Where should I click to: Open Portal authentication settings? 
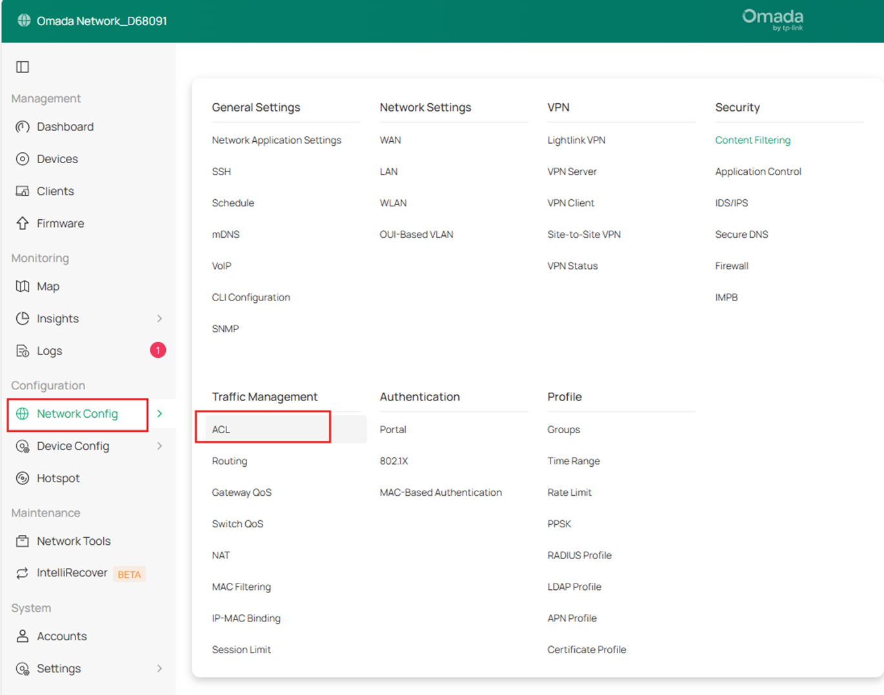coord(393,429)
